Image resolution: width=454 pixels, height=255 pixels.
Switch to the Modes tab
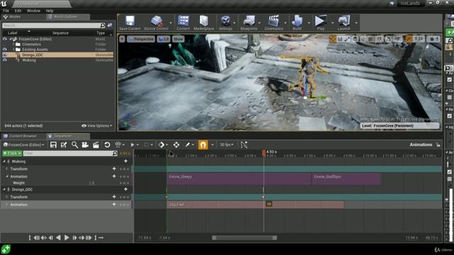coord(14,17)
